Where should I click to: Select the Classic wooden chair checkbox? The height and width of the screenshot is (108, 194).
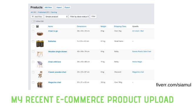tap(33, 72)
